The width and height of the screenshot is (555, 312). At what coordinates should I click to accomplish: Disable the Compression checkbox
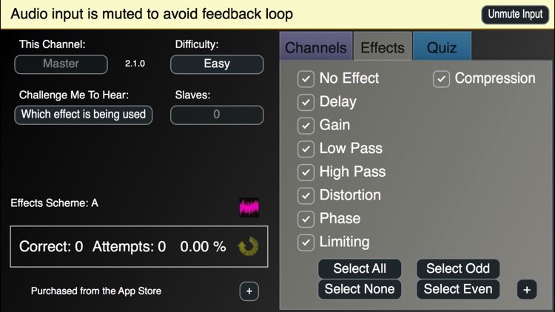[441, 78]
